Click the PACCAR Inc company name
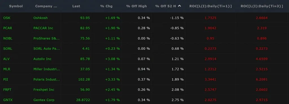This screenshot has height=104, width=289. 43,28
